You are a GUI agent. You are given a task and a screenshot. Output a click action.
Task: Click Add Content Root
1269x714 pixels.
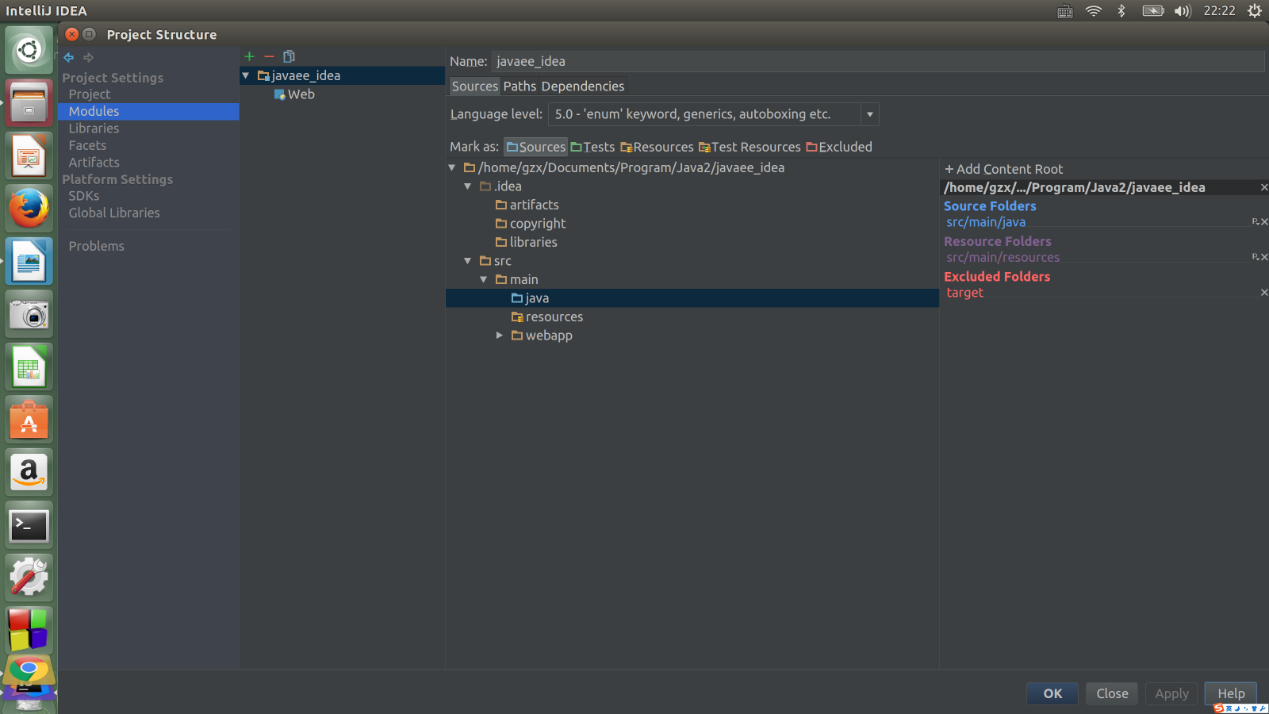(1003, 169)
